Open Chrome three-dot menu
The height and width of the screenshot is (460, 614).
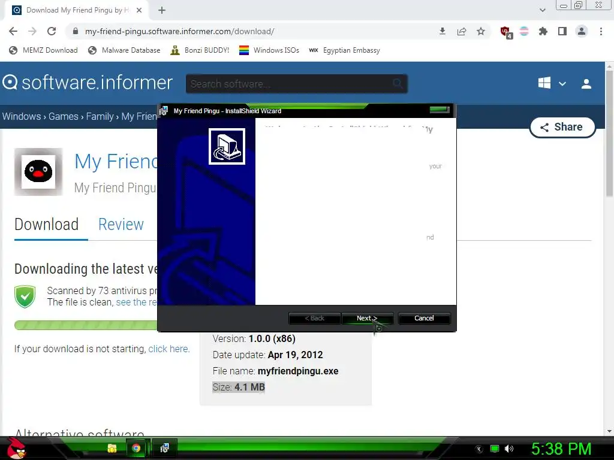(x=601, y=31)
